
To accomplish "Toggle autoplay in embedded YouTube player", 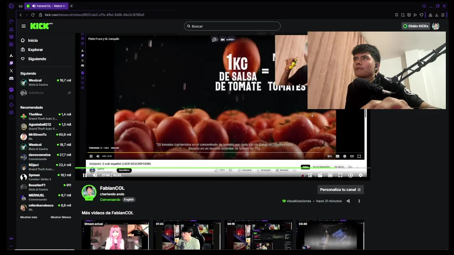I will pyautogui.click(x=330, y=156).
